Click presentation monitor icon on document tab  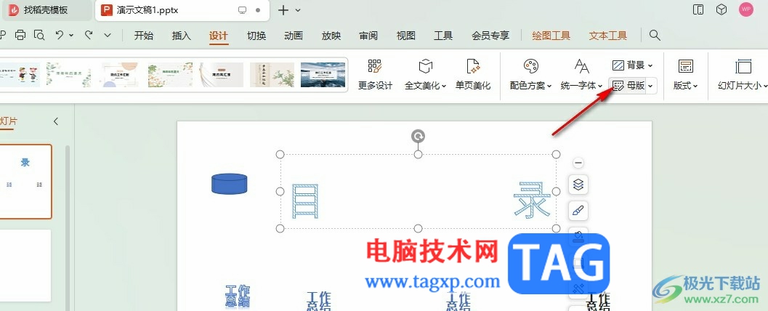(242, 10)
